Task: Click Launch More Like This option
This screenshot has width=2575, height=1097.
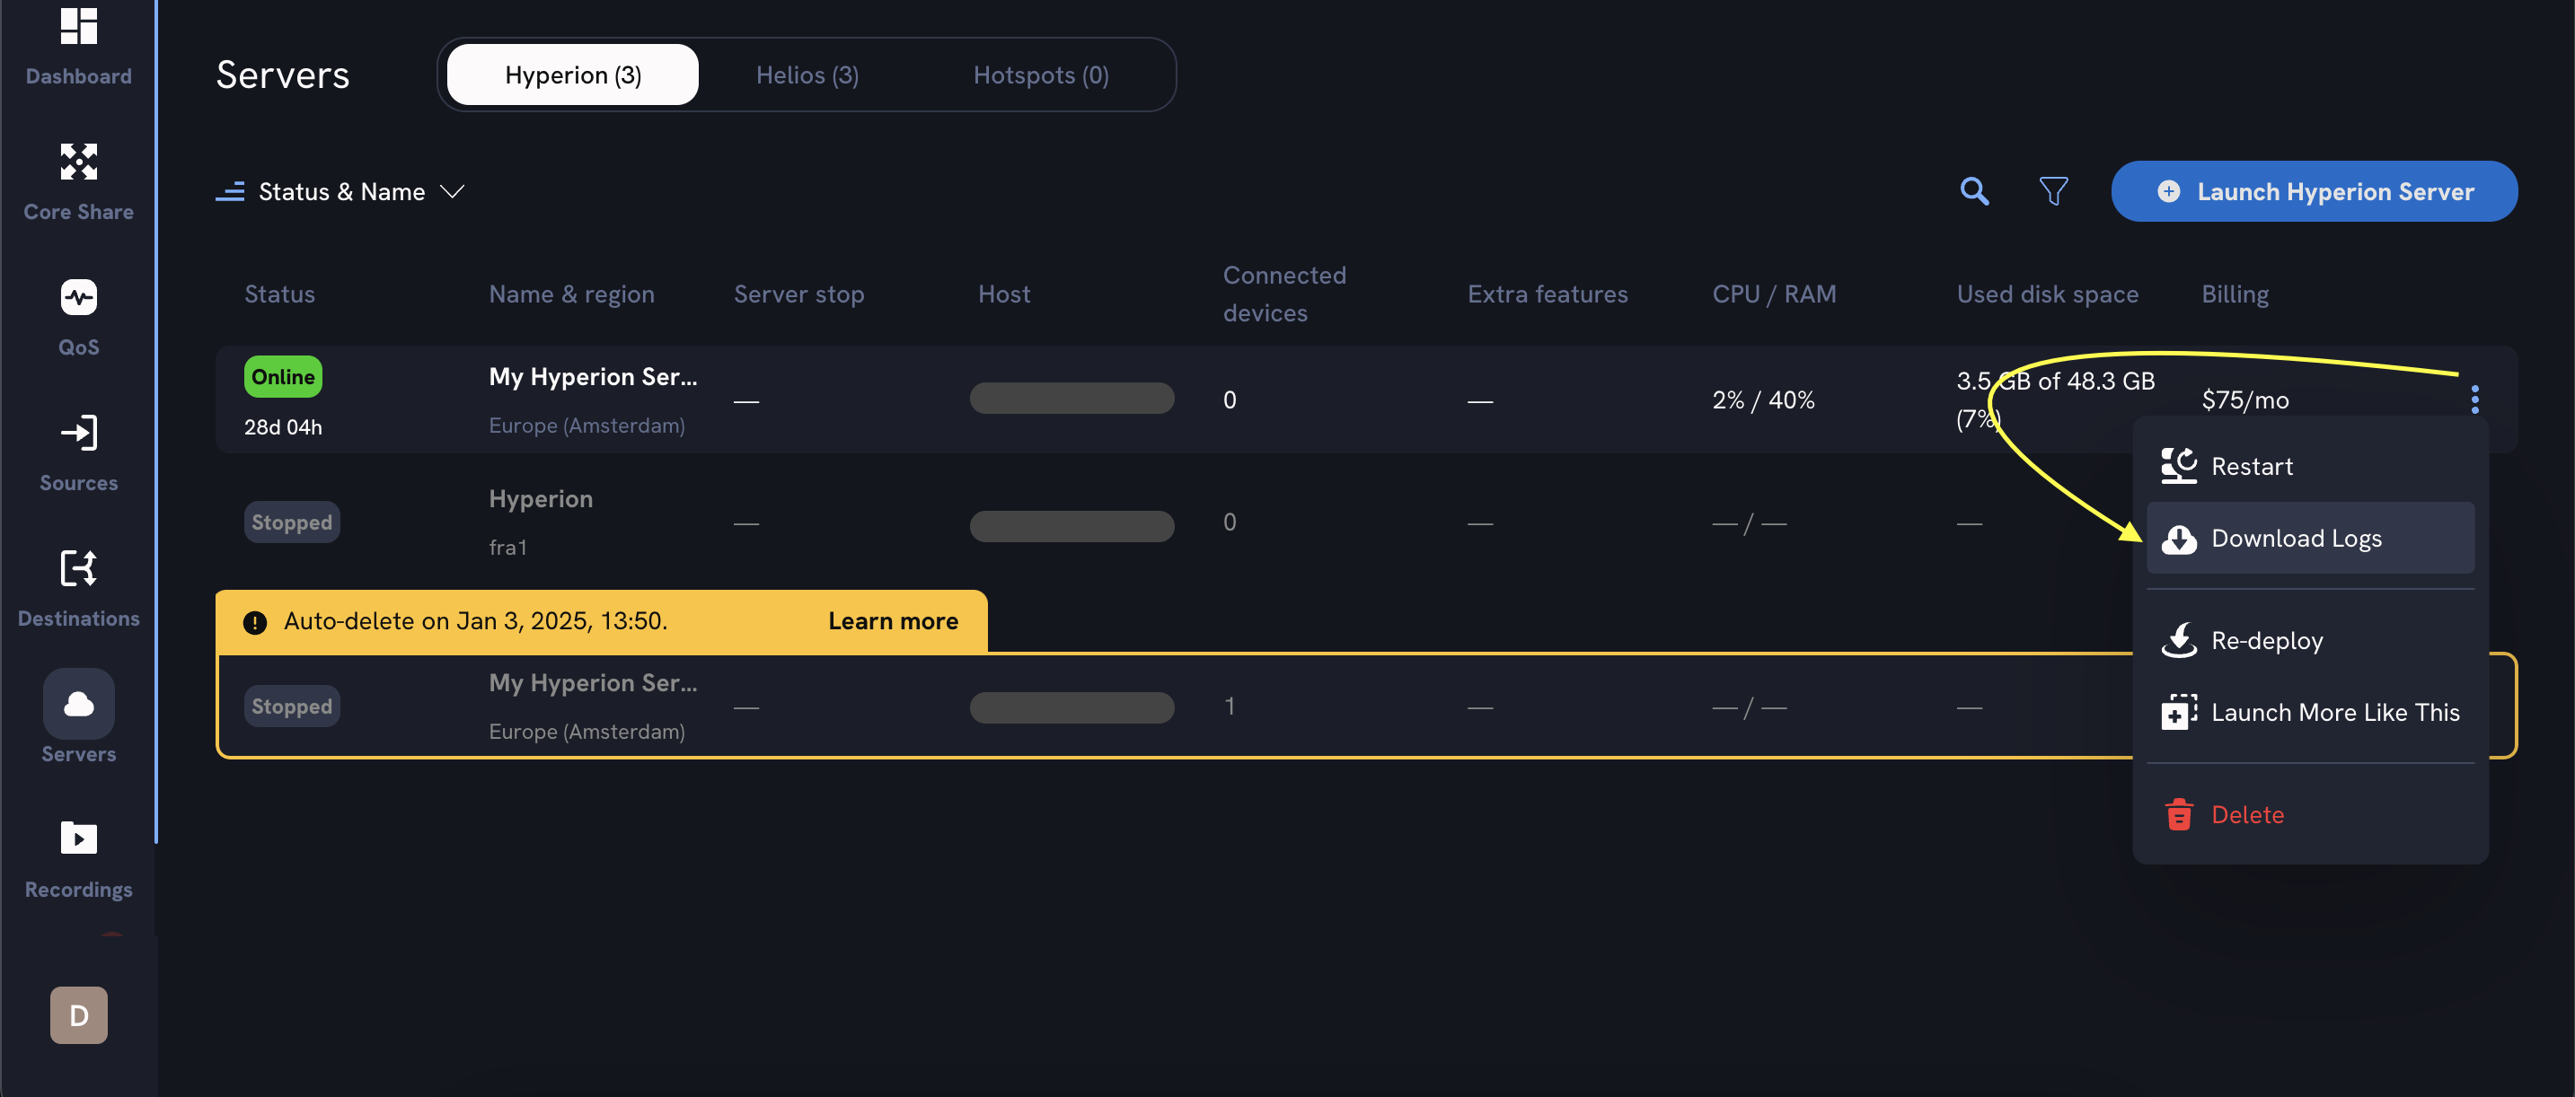Action: click(2334, 713)
